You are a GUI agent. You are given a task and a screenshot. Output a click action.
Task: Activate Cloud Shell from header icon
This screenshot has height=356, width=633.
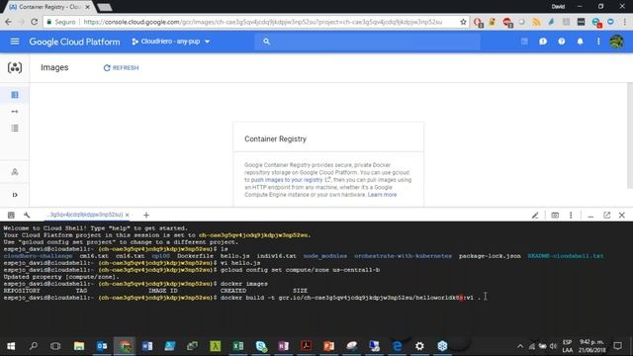524,42
